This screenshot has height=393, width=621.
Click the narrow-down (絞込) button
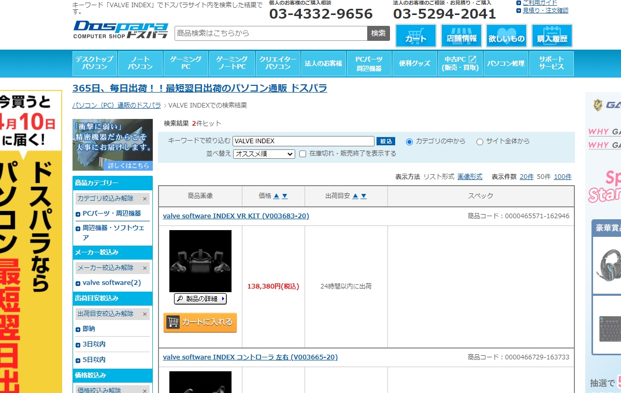pyautogui.click(x=386, y=141)
